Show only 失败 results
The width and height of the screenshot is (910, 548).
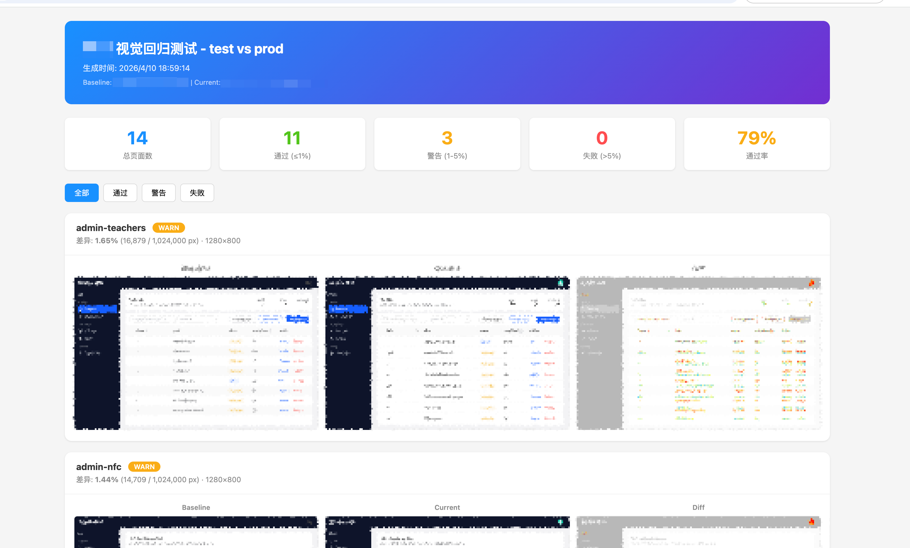pyautogui.click(x=197, y=193)
